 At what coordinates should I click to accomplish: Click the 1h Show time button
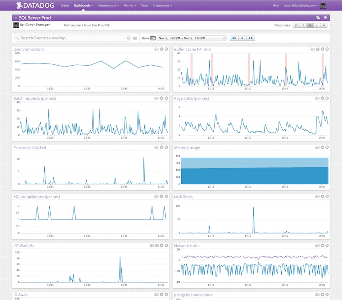pyautogui.click(x=153, y=38)
